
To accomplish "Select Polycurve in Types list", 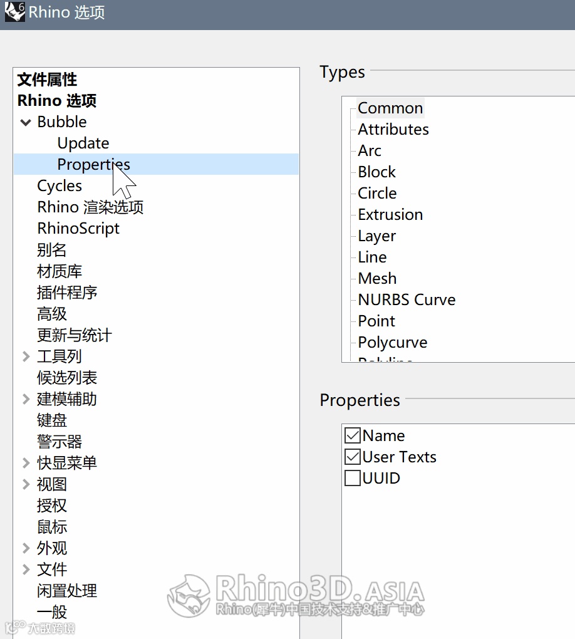I will [393, 342].
